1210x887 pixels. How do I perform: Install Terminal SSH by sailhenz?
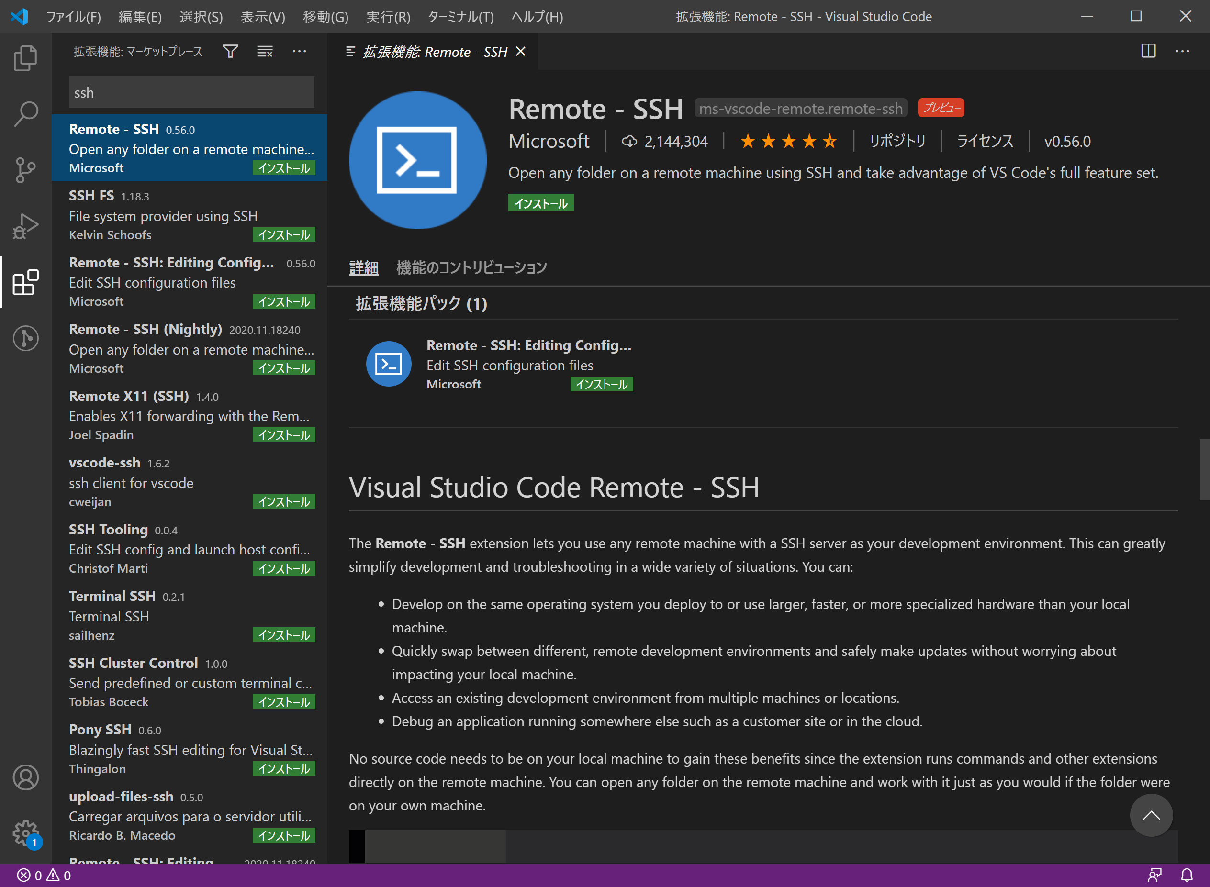(283, 635)
